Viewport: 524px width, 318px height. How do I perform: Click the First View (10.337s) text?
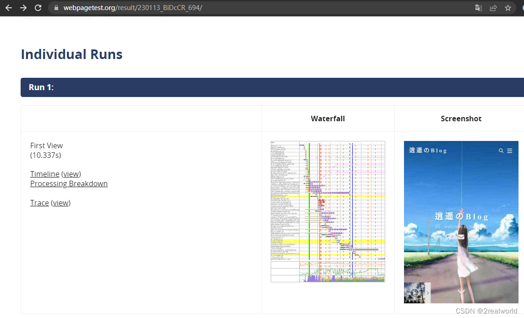[46, 150]
